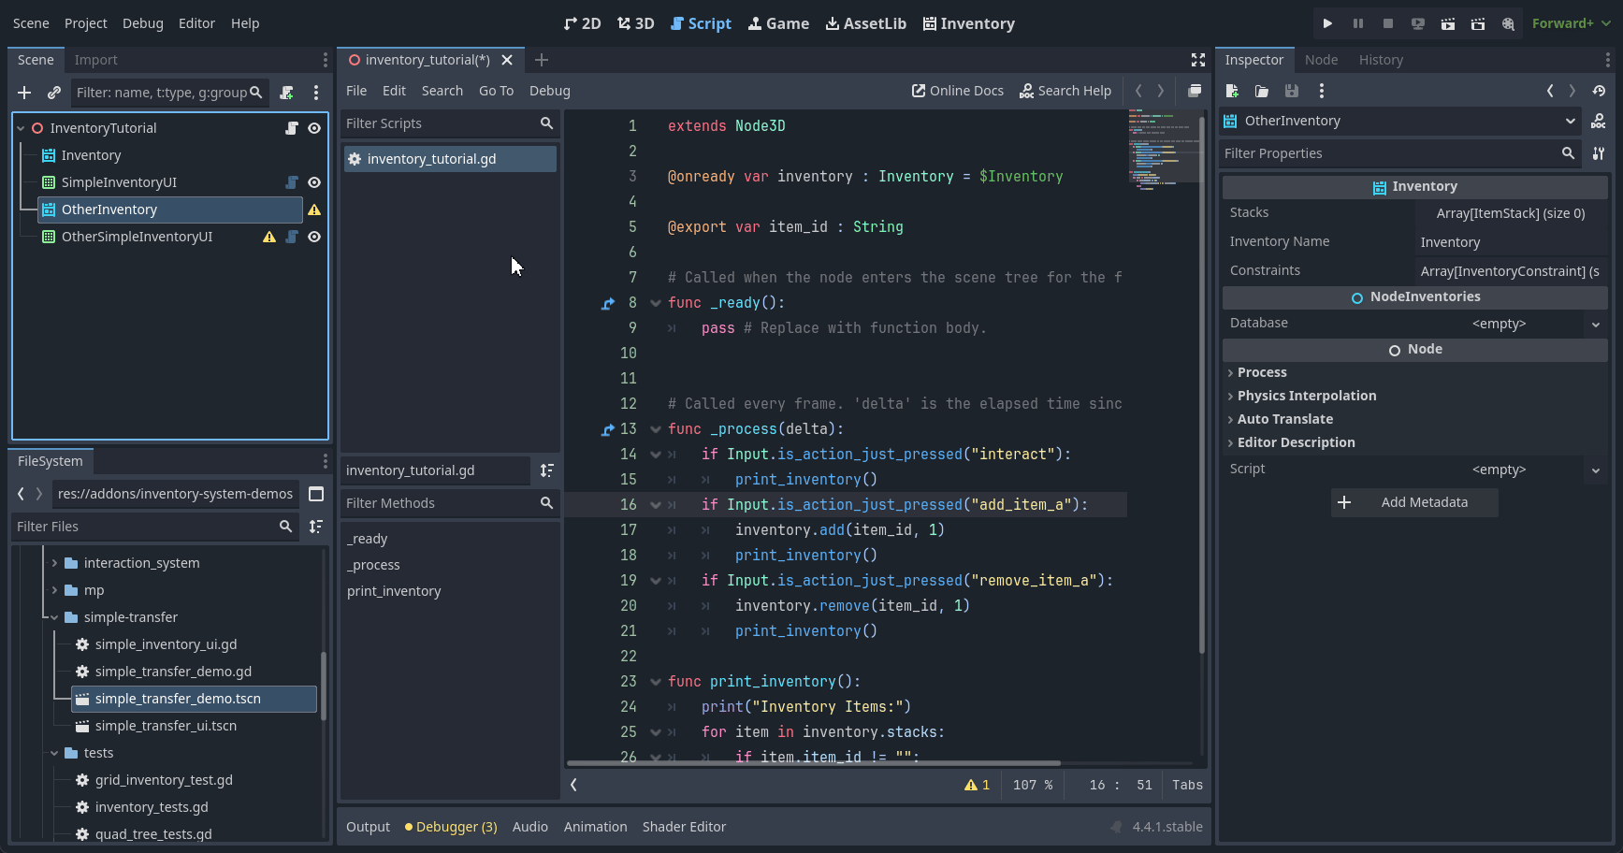Open AssetLib workspace
This screenshot has width=1623, height=853.
[865, 23]
